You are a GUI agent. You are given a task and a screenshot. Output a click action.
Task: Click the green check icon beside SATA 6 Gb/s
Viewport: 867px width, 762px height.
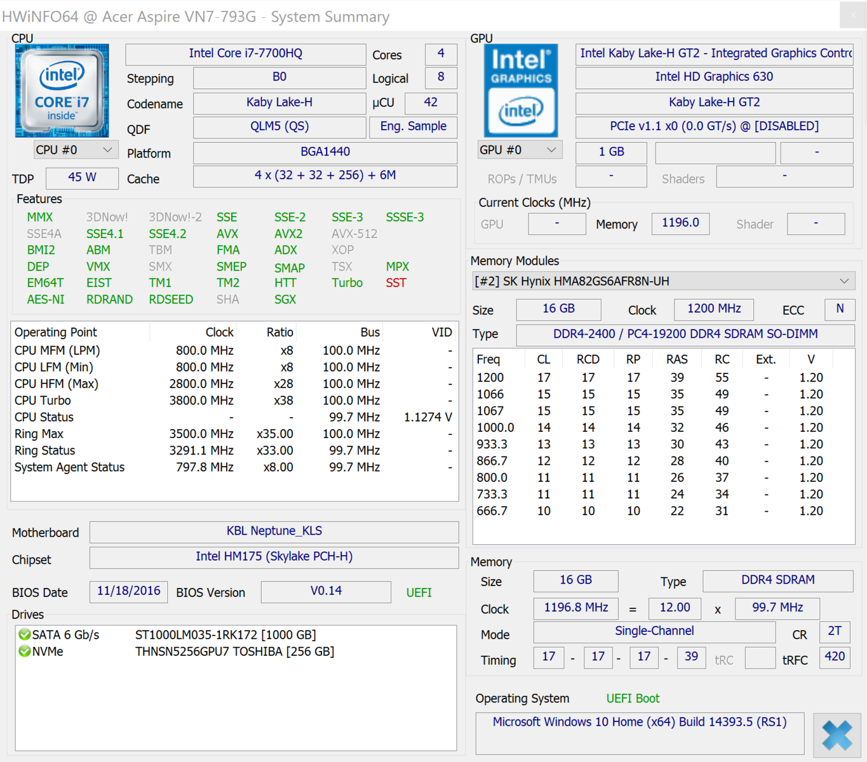[x=24, y=634]
